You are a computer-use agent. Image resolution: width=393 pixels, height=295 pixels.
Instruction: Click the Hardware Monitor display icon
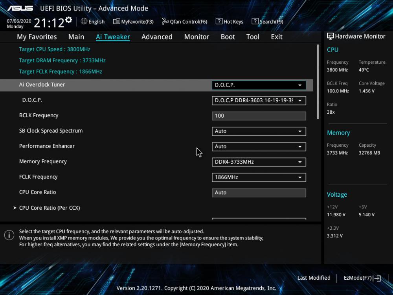331,36
